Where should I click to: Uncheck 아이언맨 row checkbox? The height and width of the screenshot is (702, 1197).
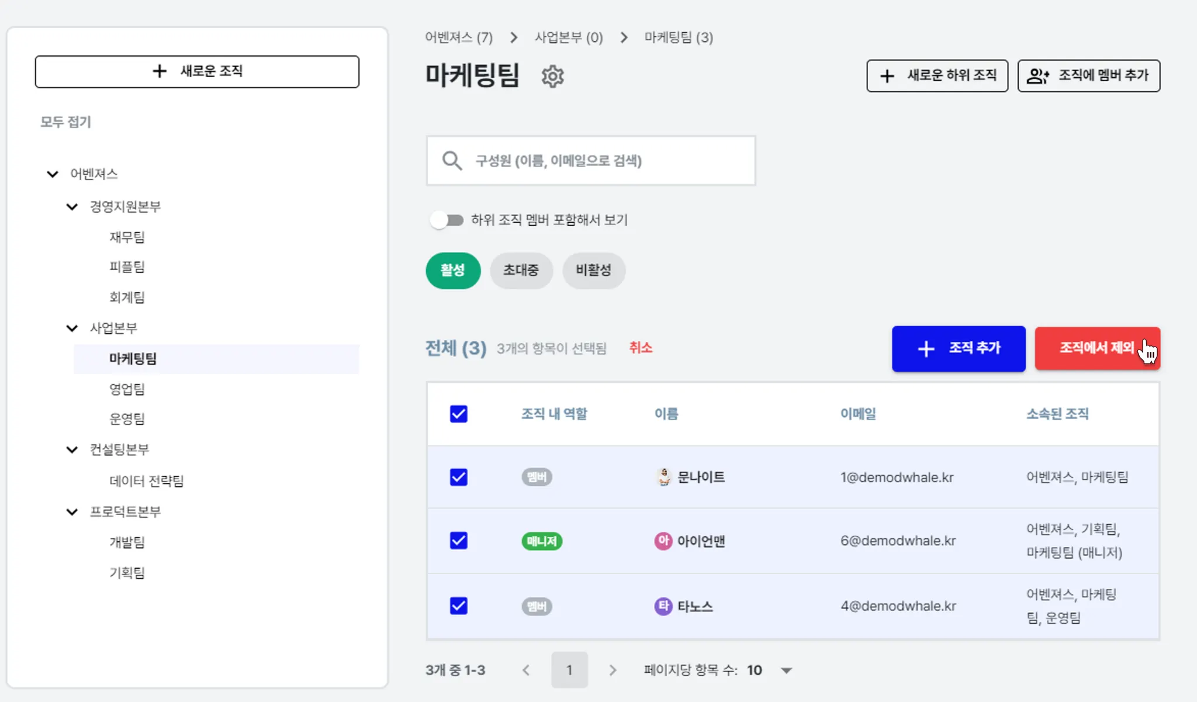[459, 541]
